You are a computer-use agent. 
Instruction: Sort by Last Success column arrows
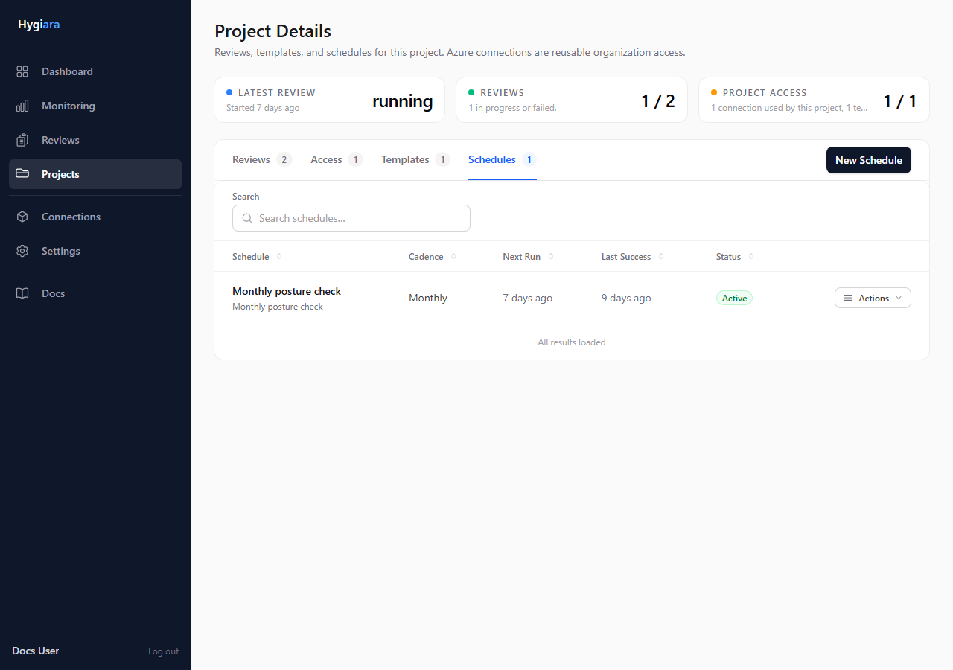[661, 256]
